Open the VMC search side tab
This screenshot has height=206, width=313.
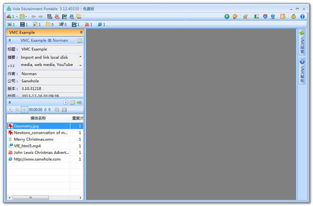(x=302, y=42)
